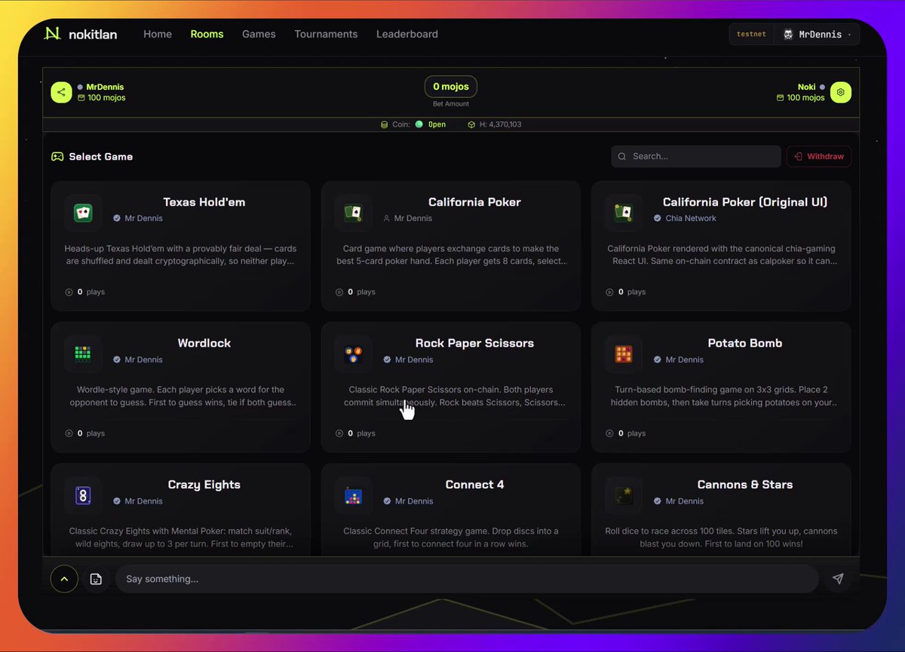Click the California Poker card icon
This screenshot has width=905, height=652.
click(353, 213)
